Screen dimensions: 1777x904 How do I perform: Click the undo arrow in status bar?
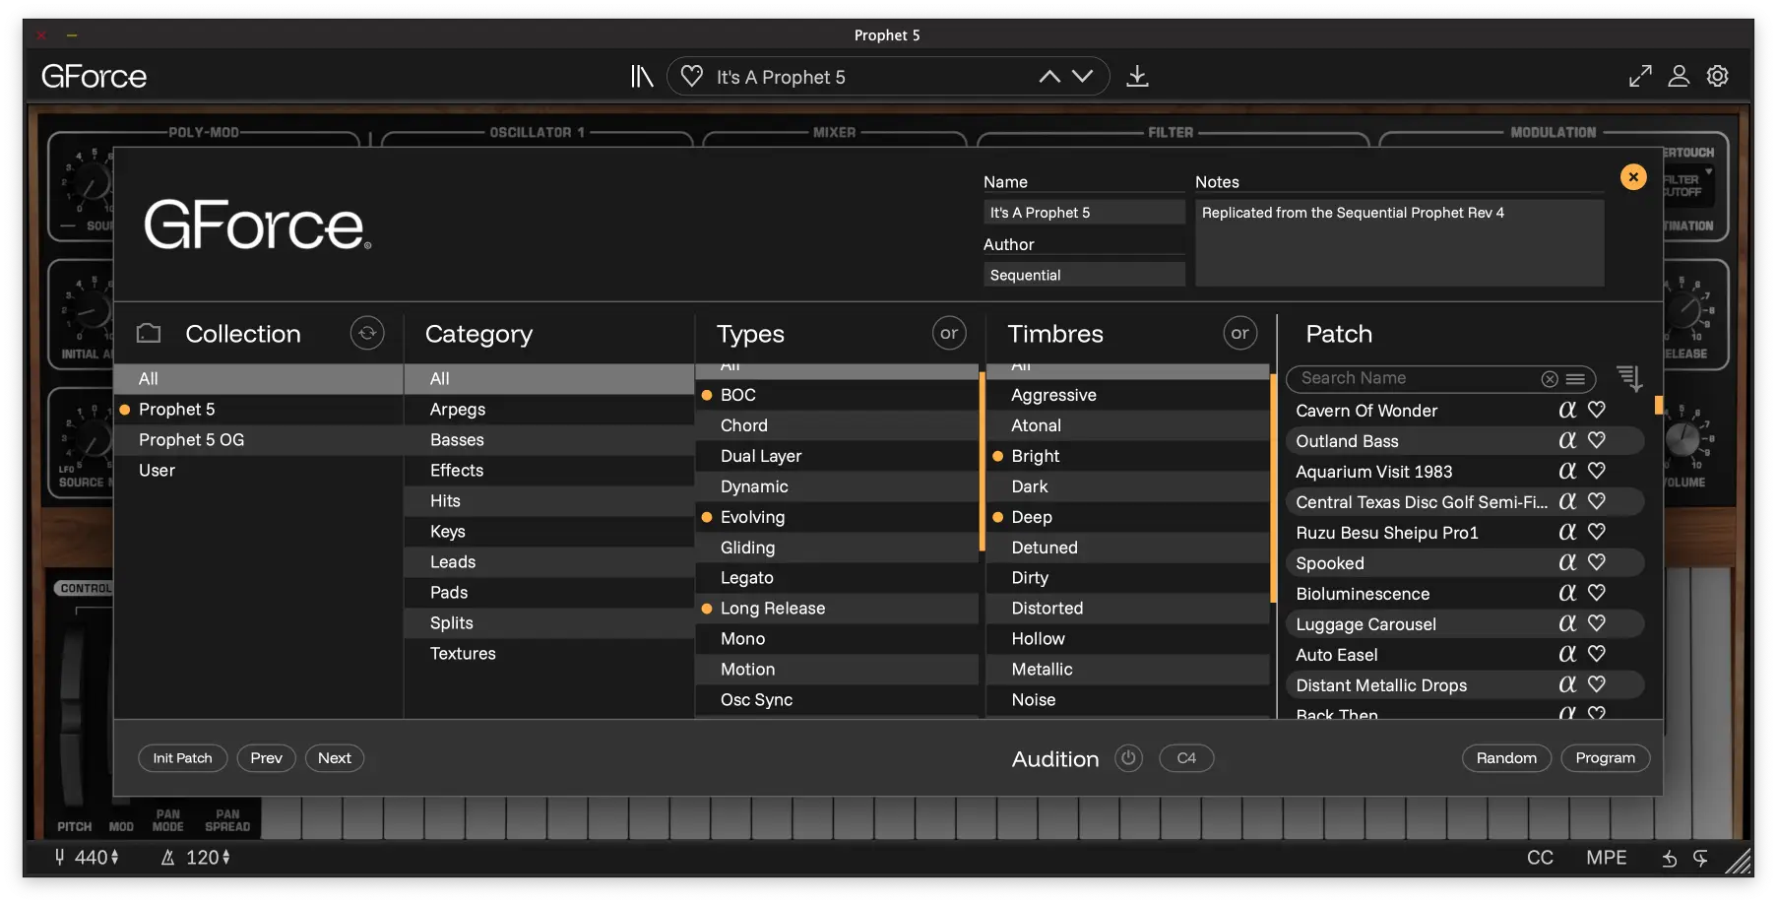[x=1670, y=859]
